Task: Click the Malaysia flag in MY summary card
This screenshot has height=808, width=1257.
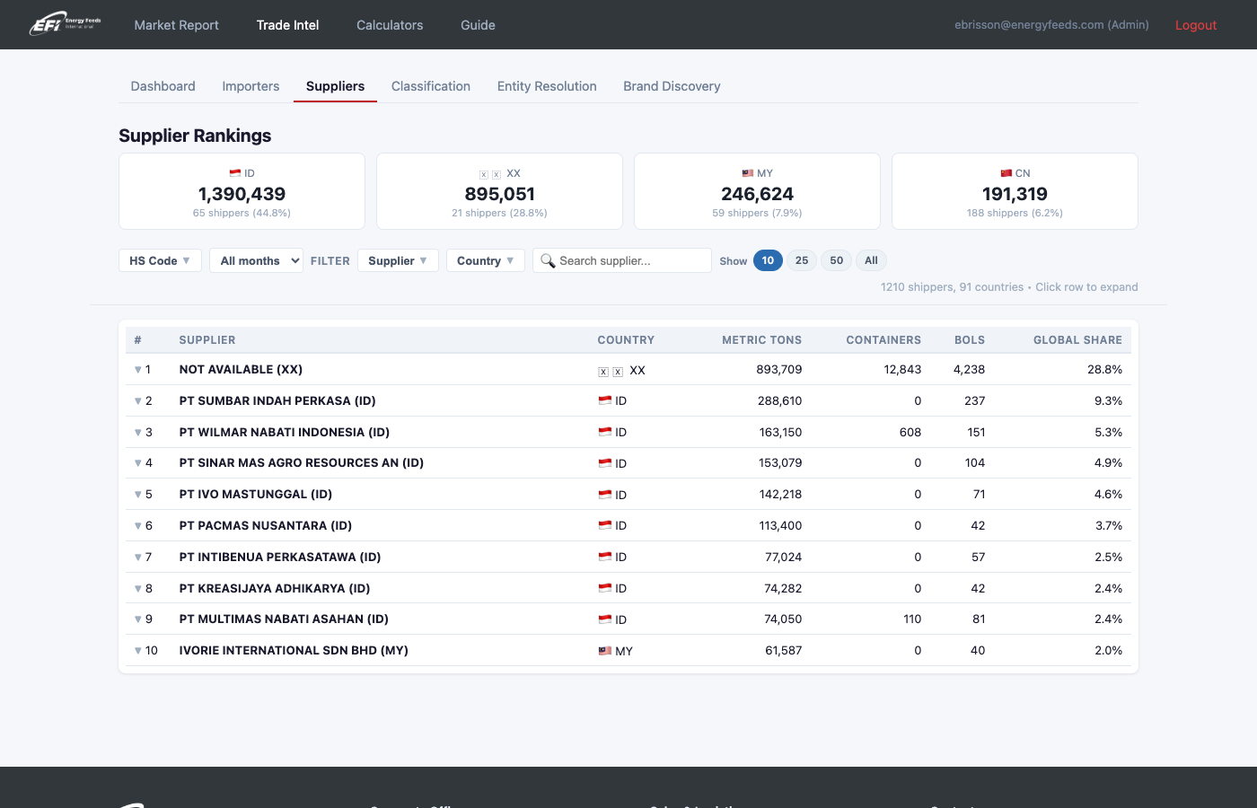Action: (x=747, y=173)
